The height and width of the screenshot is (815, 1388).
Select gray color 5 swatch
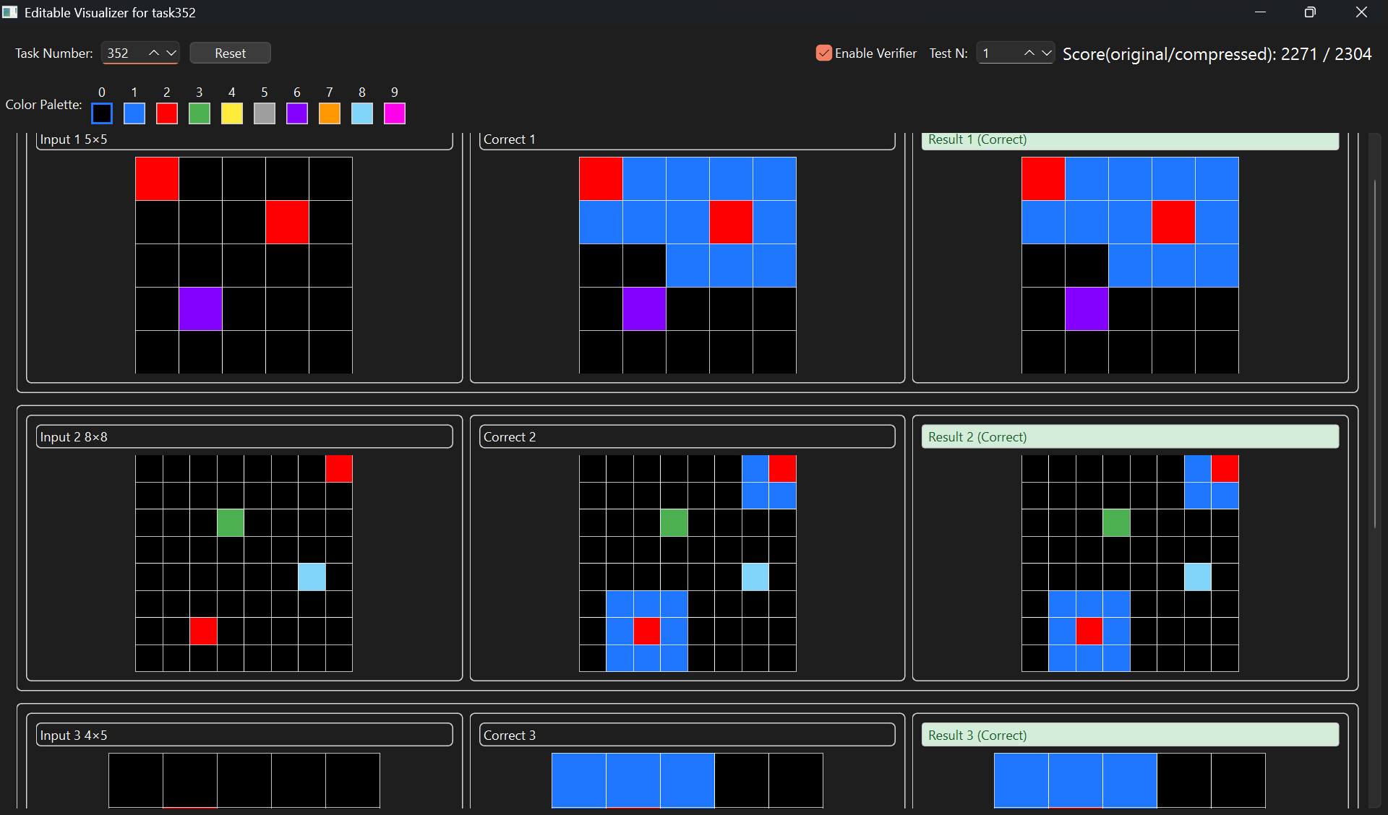[265, 113]
